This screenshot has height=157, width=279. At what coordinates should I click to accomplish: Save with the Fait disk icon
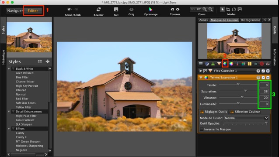coord(116,10)
